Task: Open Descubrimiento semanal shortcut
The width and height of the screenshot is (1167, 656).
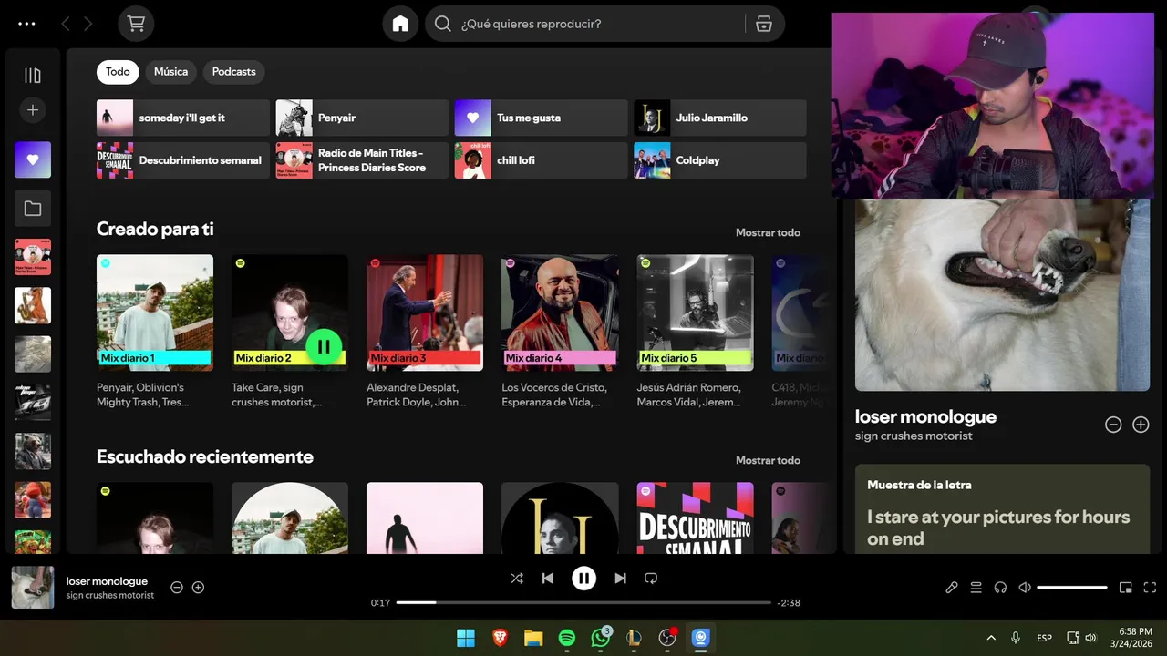Action: (183, 160)
